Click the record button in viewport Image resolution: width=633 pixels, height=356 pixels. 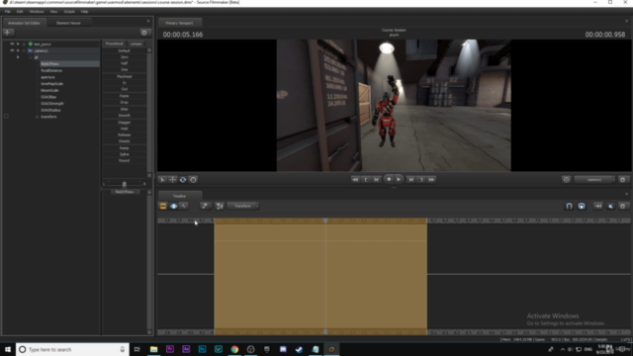(389, 179)
